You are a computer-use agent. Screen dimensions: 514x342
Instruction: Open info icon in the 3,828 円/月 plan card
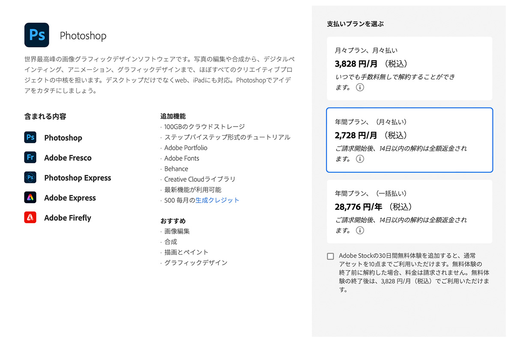click(360, 88)
